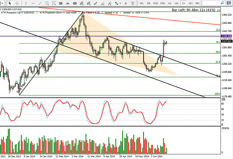Click the 'ATR Projection Up' readout
The width and height of the screenshot is (233, 159).
(18, 13)
